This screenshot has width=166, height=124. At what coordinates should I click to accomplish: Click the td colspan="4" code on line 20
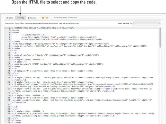point(53,71)
